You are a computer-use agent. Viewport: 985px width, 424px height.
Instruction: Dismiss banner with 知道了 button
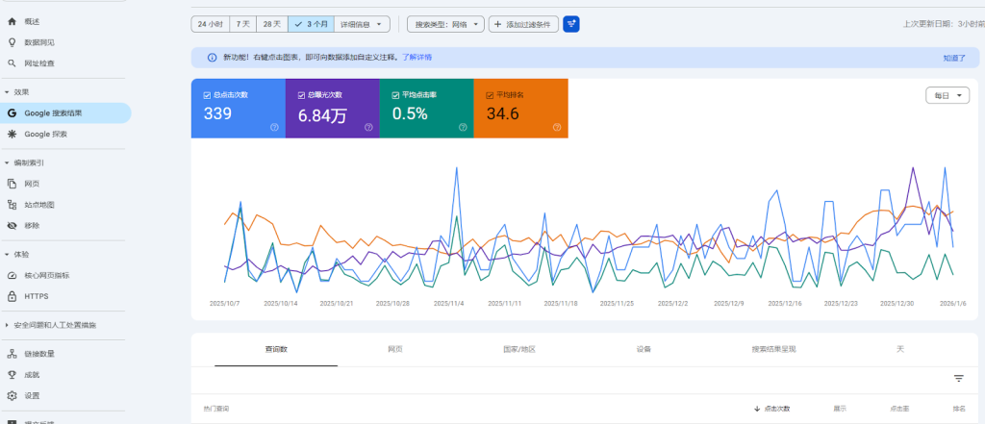(954, 58)
